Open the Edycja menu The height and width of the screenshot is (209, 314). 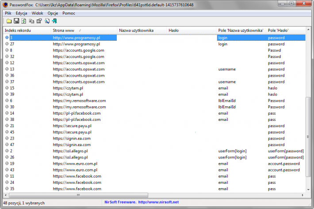pyautogui.click(x=21, y=13)
